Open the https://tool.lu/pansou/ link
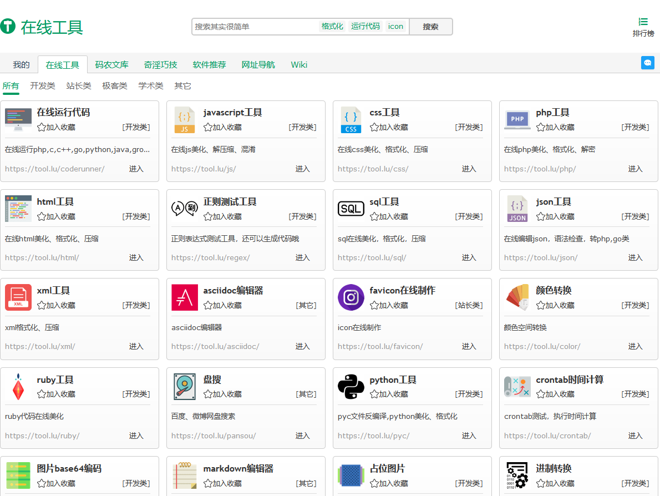Viewport: 660px width, 496px height. 214,436
